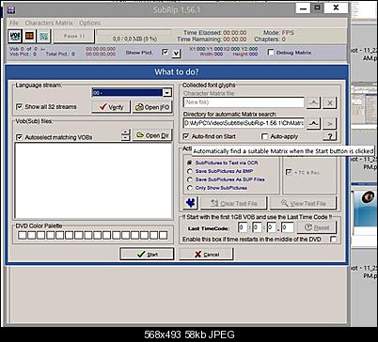Image resolution: width=378 pixels, height=342 pixels.
Task: Click the Reset timecode button
Action: [317, 227]
